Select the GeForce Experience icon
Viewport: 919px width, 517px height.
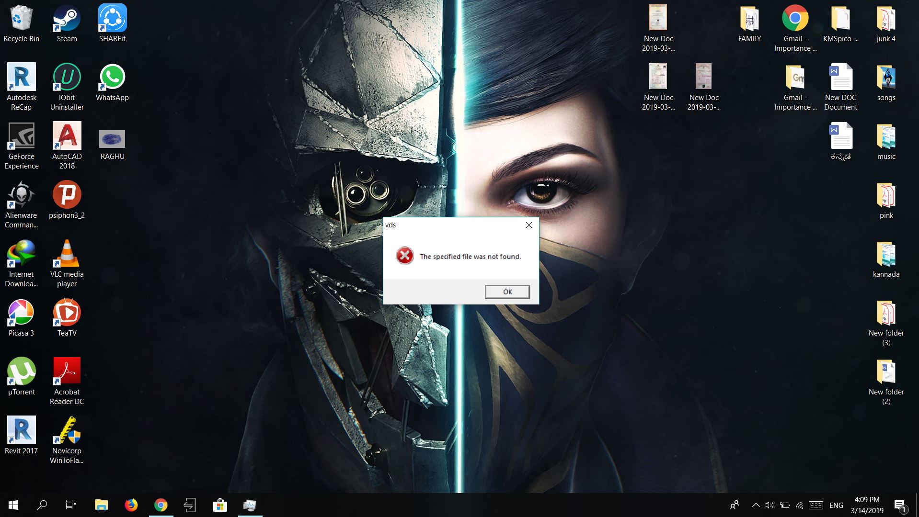click(x=21, y=146)
